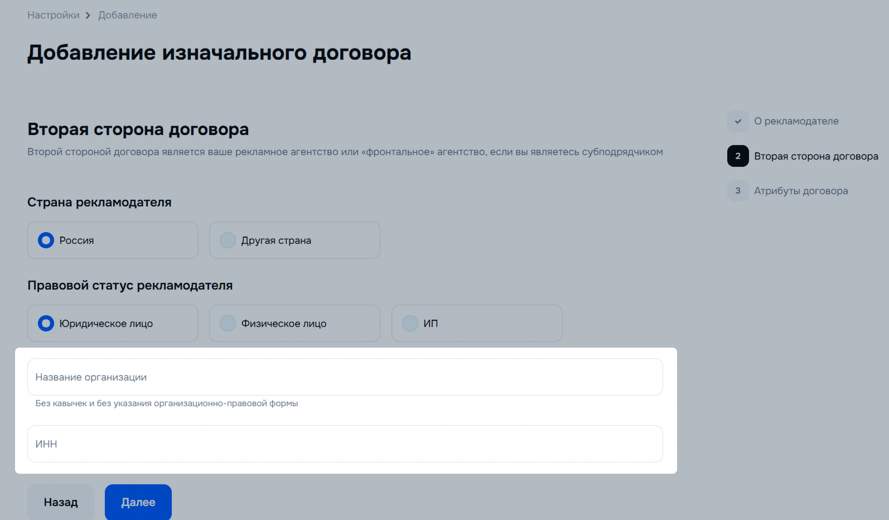Select the step 2 number badge

click(738, 156)
